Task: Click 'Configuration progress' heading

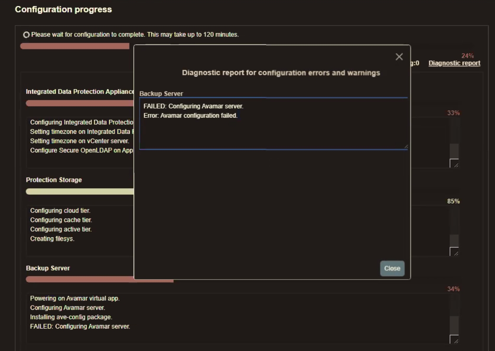Action: pyautogui.click(x=63, y=10)
